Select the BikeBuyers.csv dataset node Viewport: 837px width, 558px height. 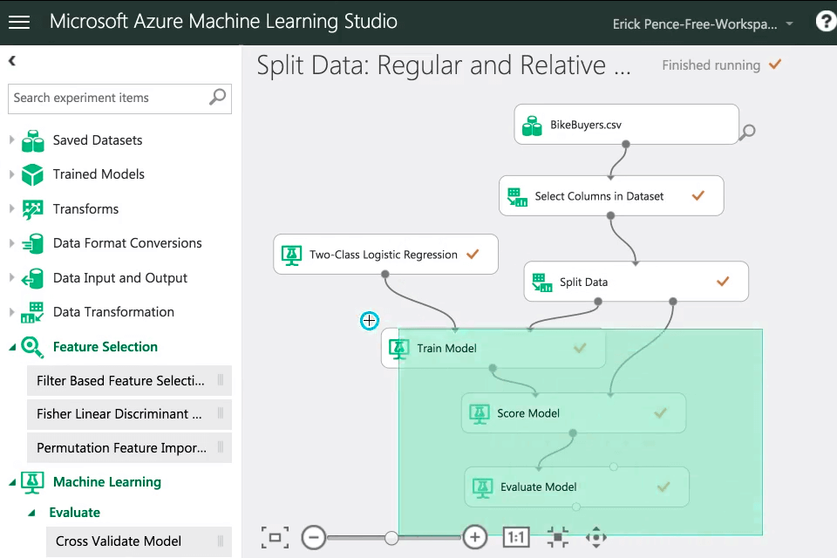click(627, 125)
